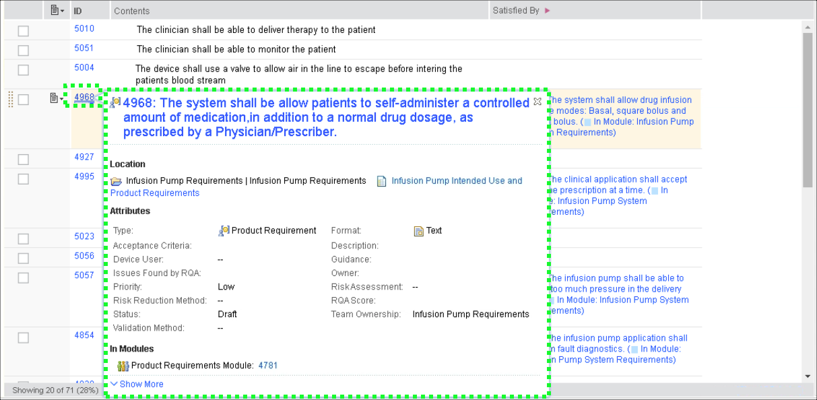This screenshot has width=817, height=400.
Task: Click the Product Requirements Module icon
Action: click(x=123, y=366)
